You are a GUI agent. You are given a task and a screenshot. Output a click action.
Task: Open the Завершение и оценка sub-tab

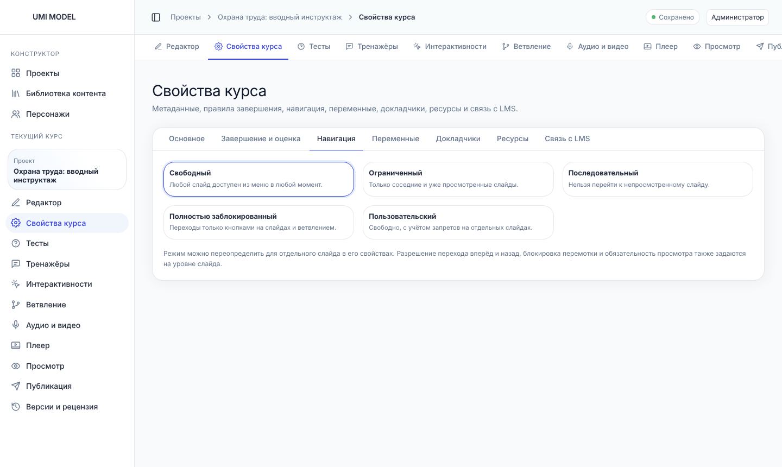pos(261,139)
